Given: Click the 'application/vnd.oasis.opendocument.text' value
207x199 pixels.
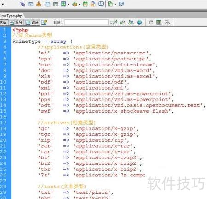Looking at the screenshot, I should pos(138,105).
